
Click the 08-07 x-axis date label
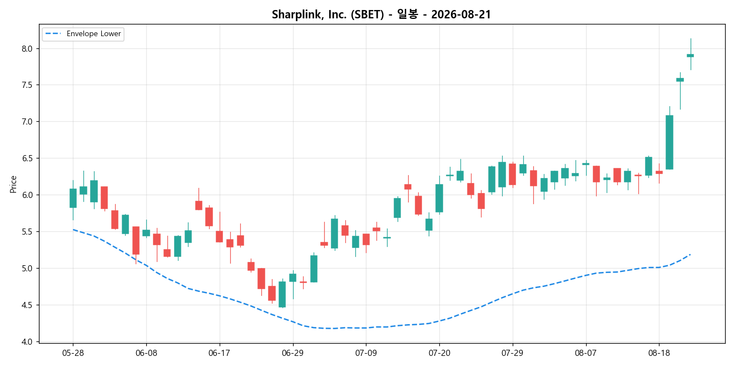coord(586,353)
